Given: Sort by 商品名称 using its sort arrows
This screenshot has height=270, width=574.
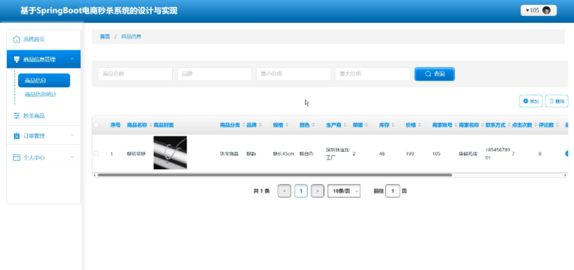Looking at the screenshot, I should pyautogui.click(x=151, y=125).
